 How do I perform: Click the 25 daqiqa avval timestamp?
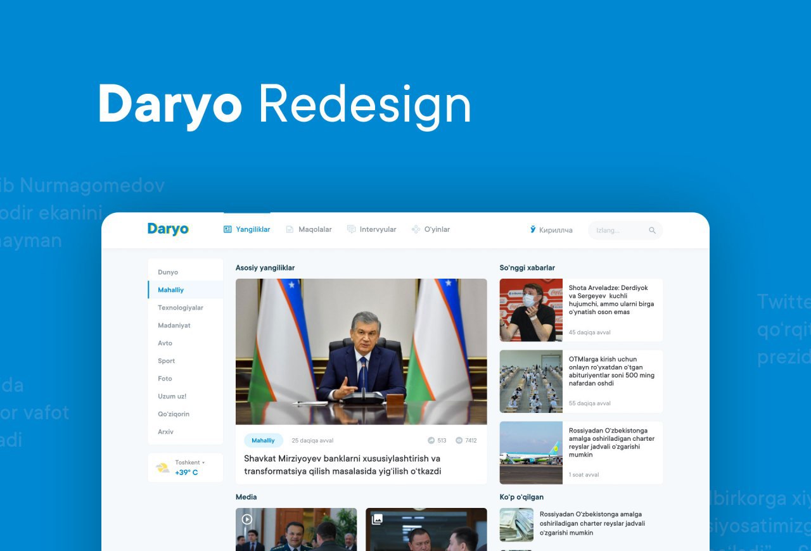coord(312,440)
